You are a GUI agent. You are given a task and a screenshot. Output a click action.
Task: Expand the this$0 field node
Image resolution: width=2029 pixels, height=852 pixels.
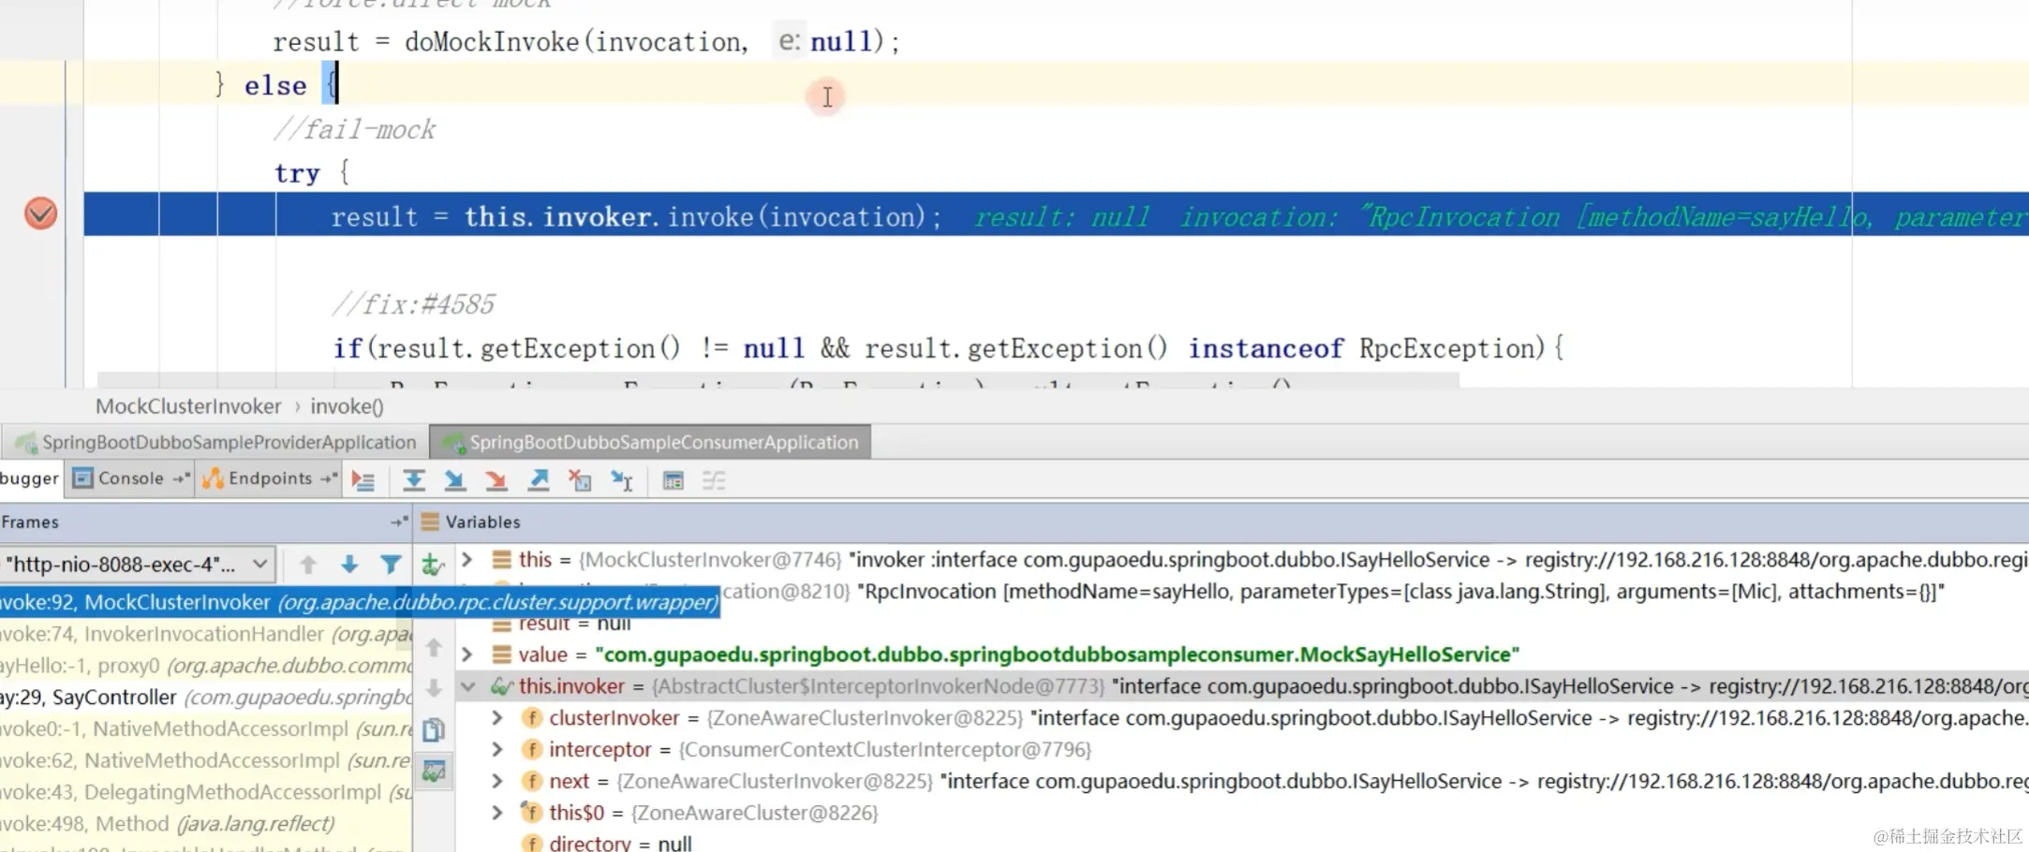point(497,813)
